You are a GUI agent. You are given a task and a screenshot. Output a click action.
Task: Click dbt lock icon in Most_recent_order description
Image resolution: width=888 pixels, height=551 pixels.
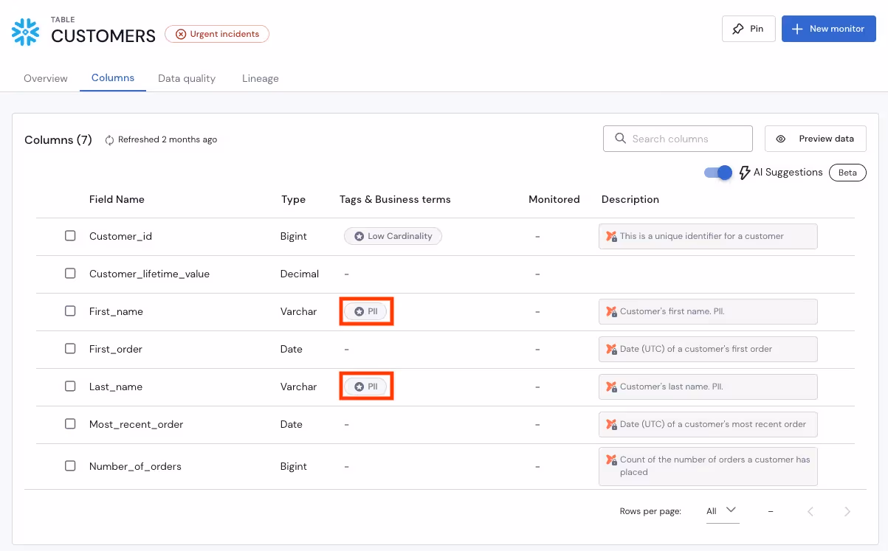(x=611, y=425)
